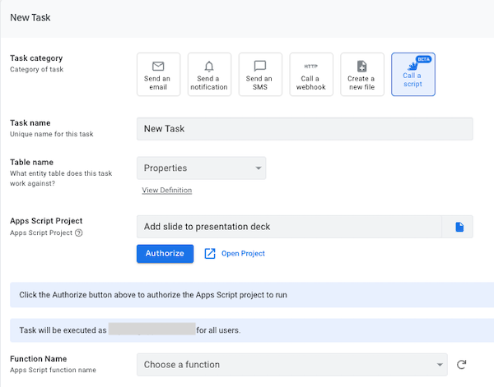Image resolution: width=494 pixels, height=387 pixels.
Task: Click the BETA badge on Call a script
Action: point(424,59)
